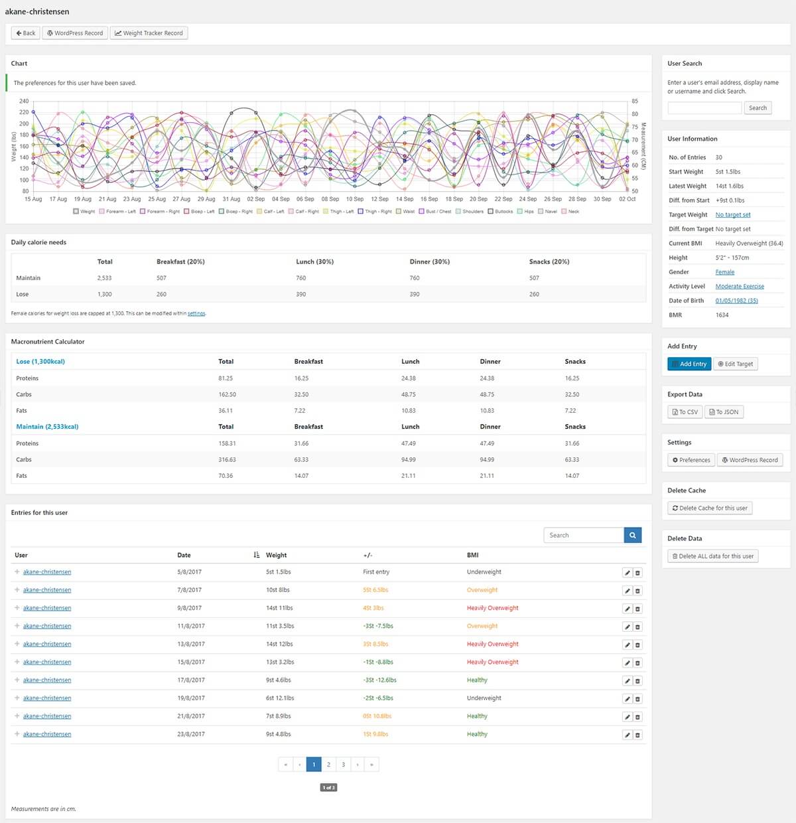Expand the 17/8/2017 entry row plus icon
The width and height of the screenshot is (796, 823).
point(17,680)
